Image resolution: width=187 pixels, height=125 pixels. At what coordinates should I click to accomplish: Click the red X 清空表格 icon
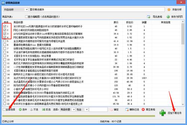pos(143,110)
